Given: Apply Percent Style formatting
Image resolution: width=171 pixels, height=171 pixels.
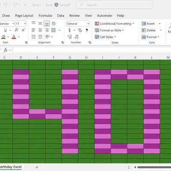Looking at the screenshot, I should pos(80,30).
